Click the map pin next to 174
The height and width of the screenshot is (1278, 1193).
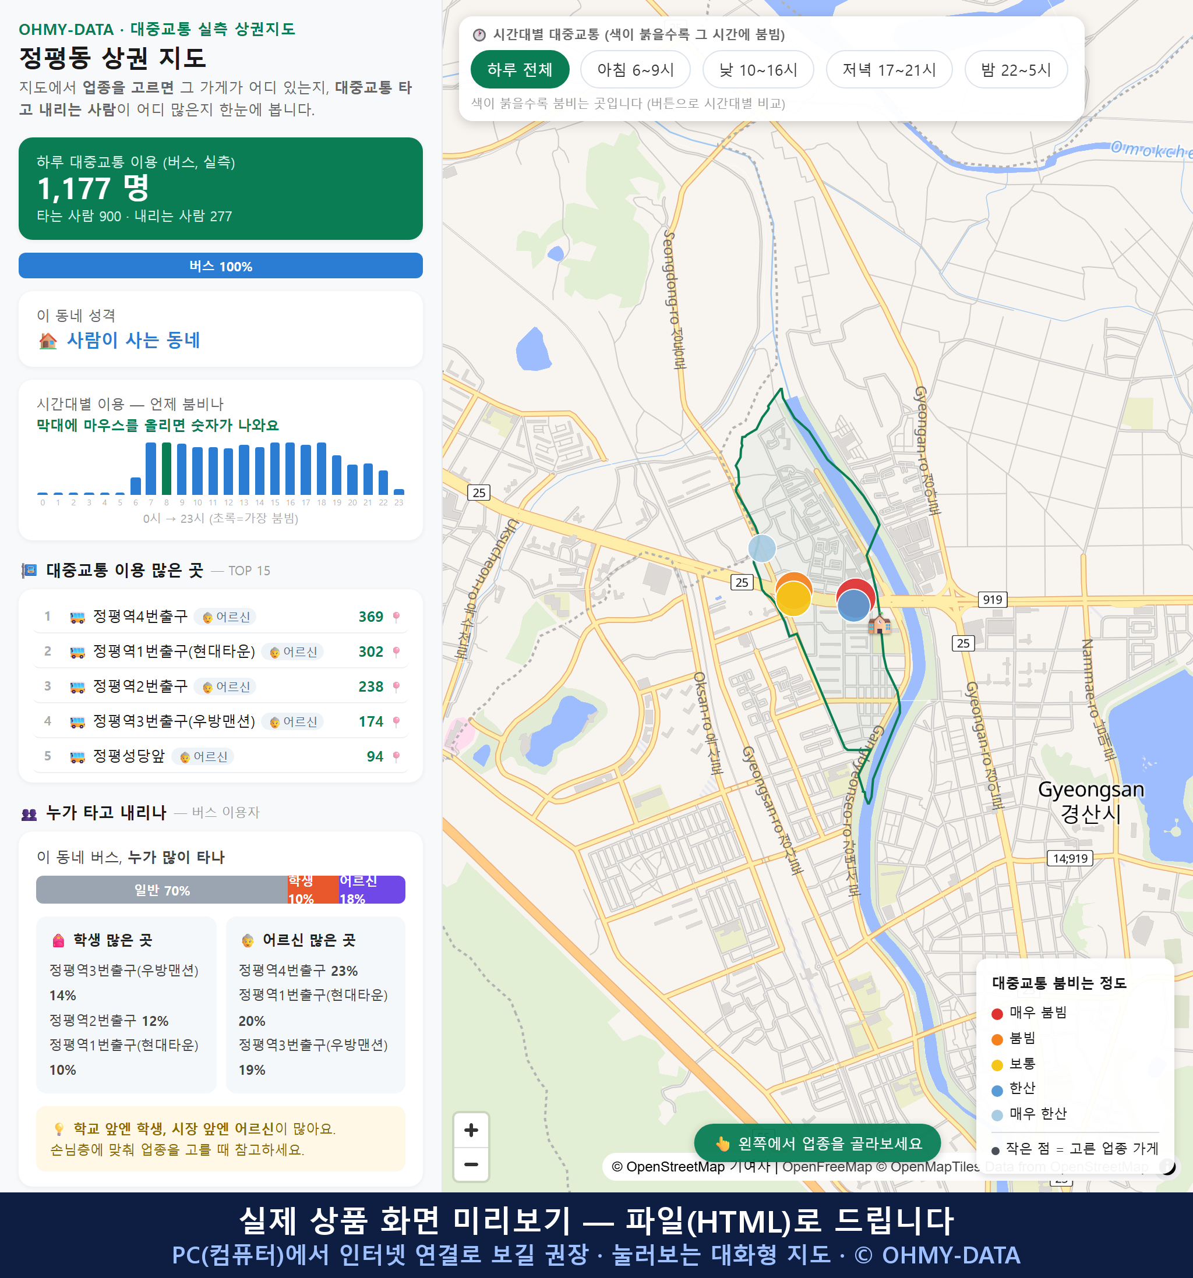(396, 721)
